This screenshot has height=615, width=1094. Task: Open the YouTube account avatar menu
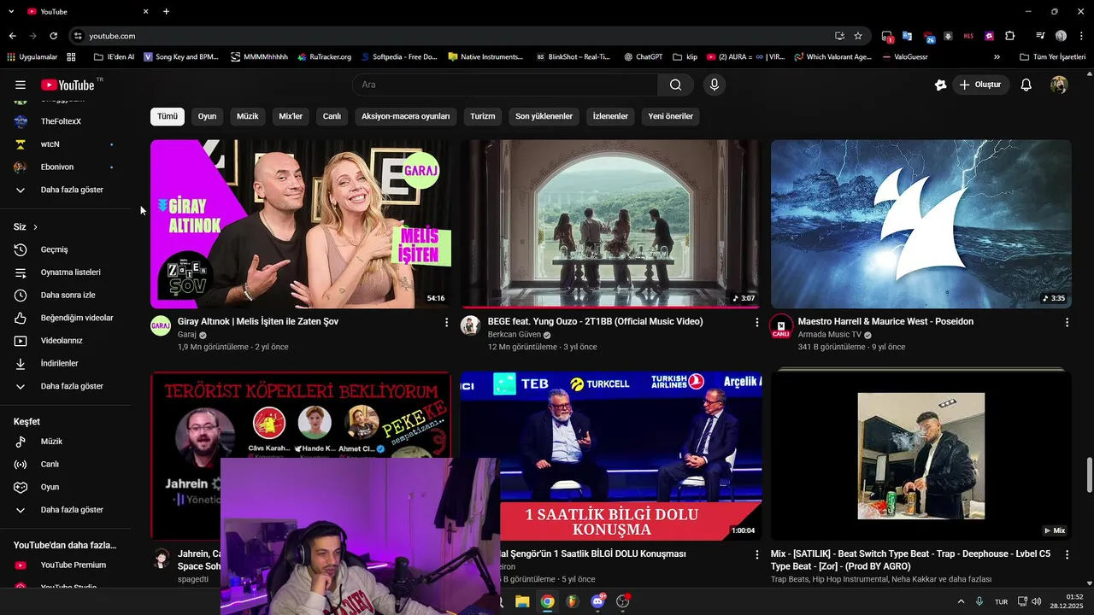[x=1059, y=85]
